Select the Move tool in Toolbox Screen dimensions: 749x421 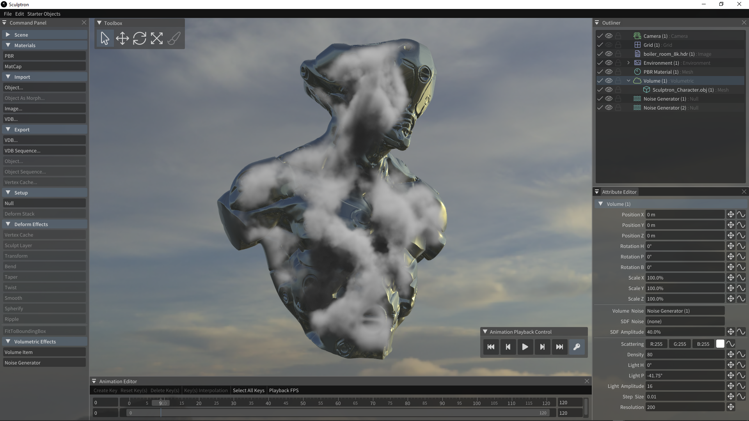pos(122,38)
